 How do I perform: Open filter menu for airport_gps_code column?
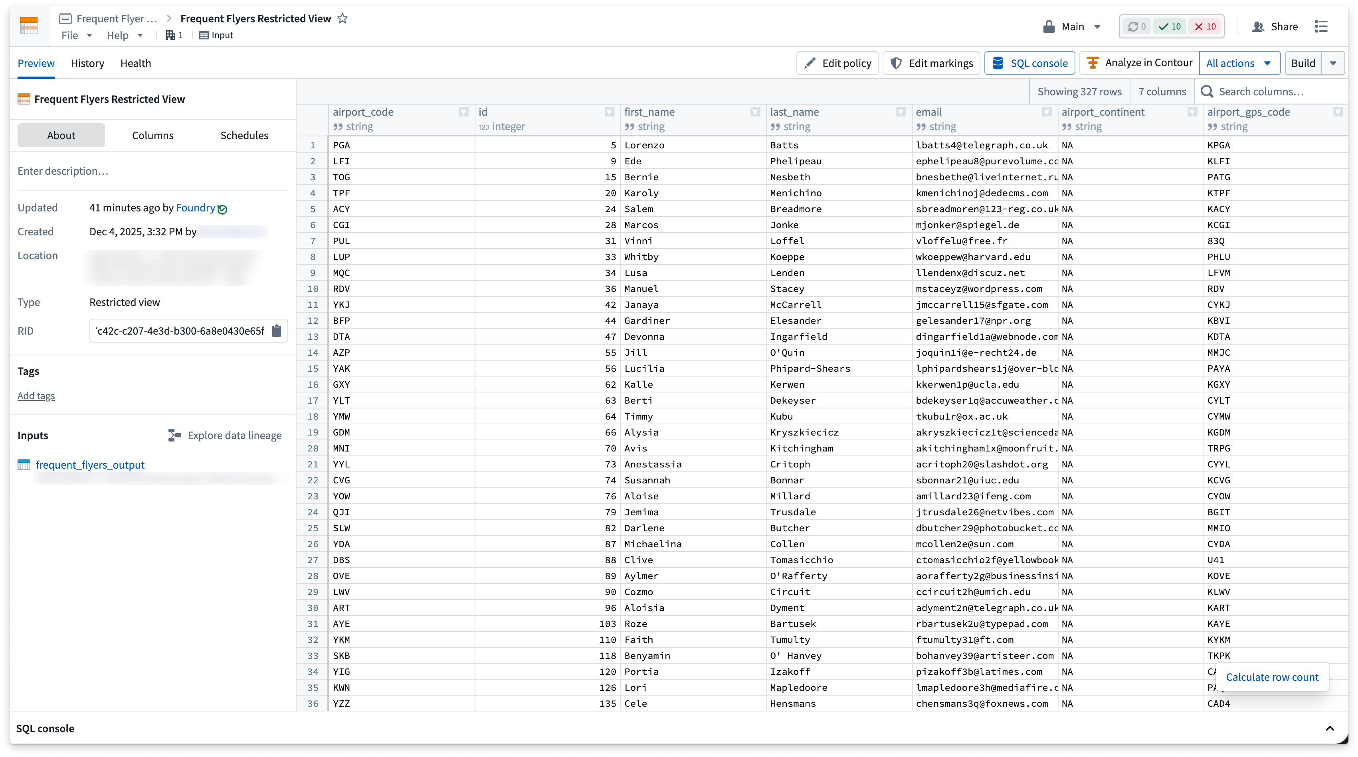(1338, 112)
